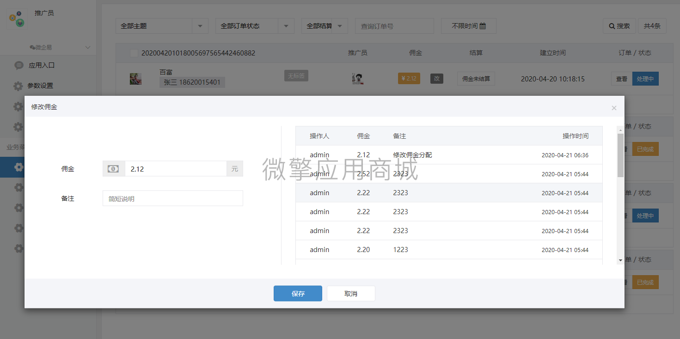Click the 微企易 WeChat icon label
680x339 pixels.
click(x=41, y=47)
